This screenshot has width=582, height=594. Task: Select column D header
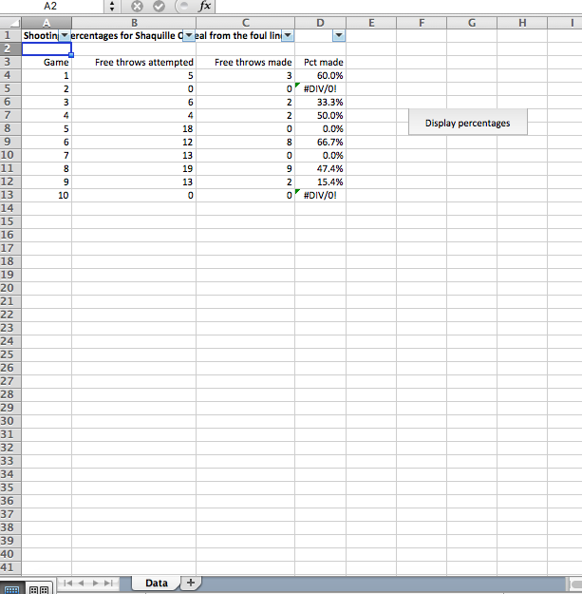point(320,23)
